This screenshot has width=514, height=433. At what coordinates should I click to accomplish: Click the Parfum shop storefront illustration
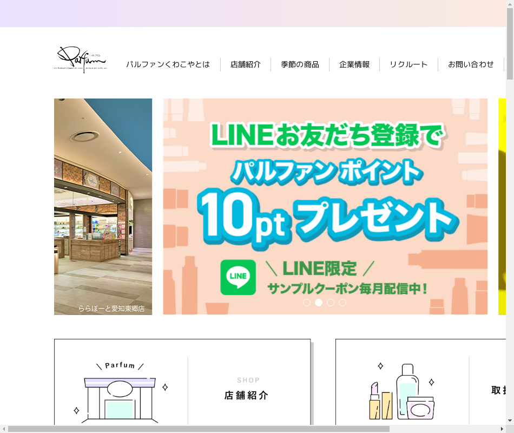pyautogui.click(x=120, y=392)
